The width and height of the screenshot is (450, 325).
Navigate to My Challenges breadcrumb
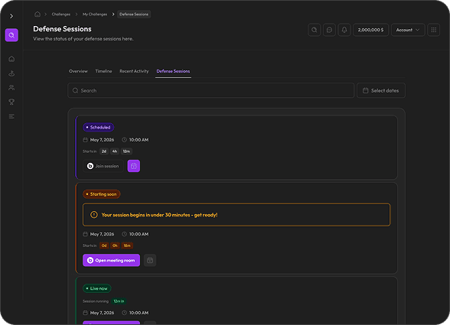click(95, 14)
